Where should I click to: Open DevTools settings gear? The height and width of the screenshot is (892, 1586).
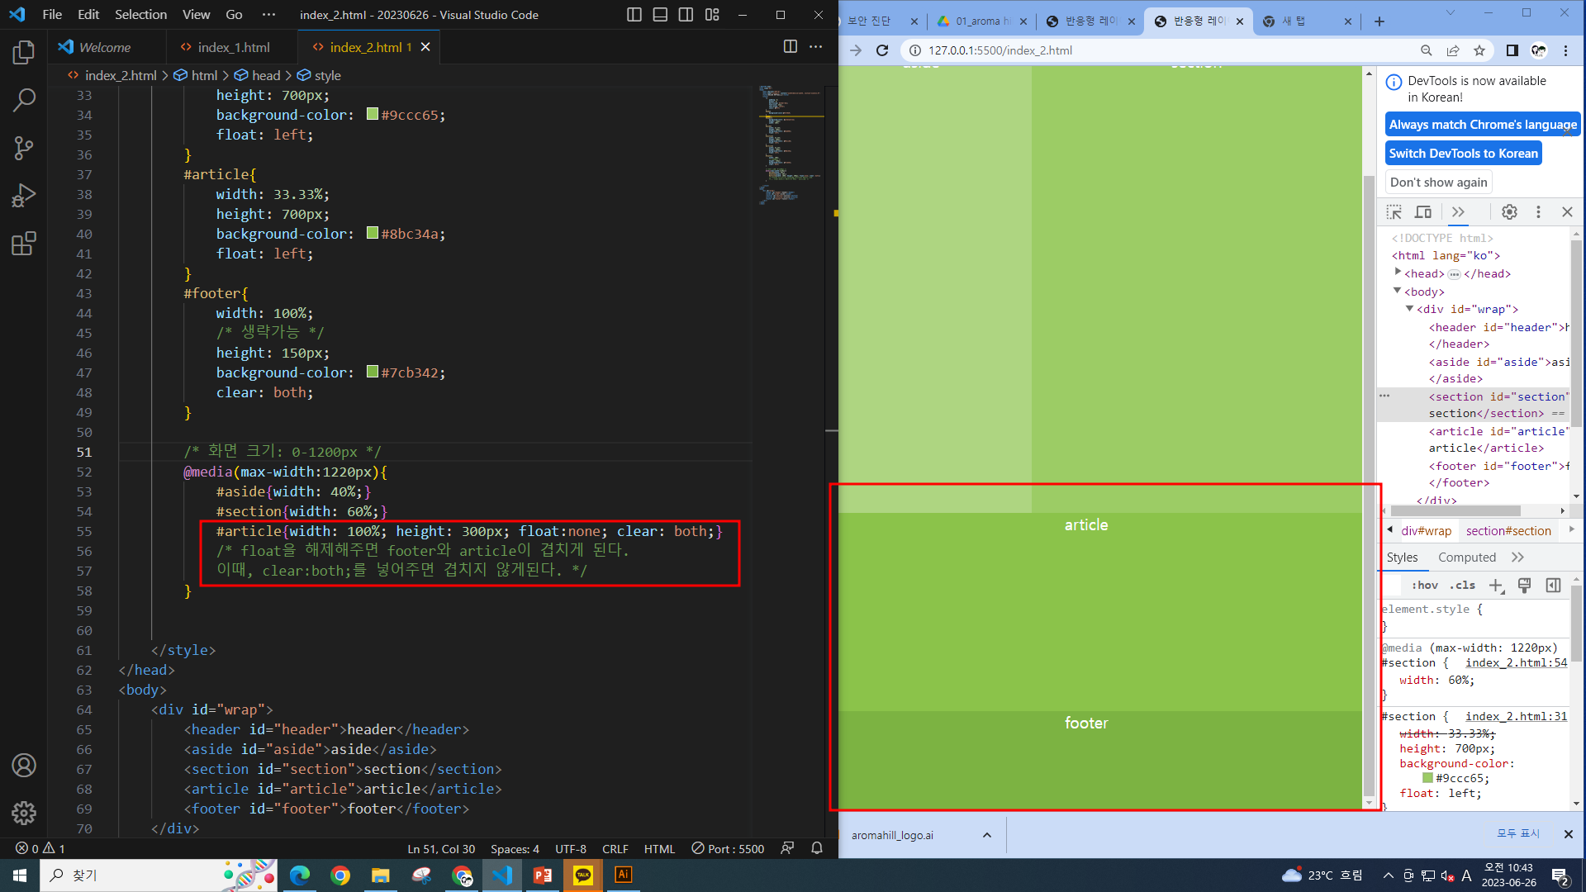tap(1509, 212)
